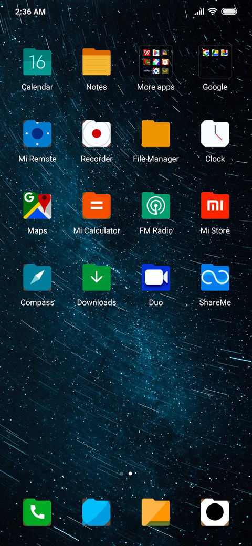Open the ShareMe app

coord(215,278)
